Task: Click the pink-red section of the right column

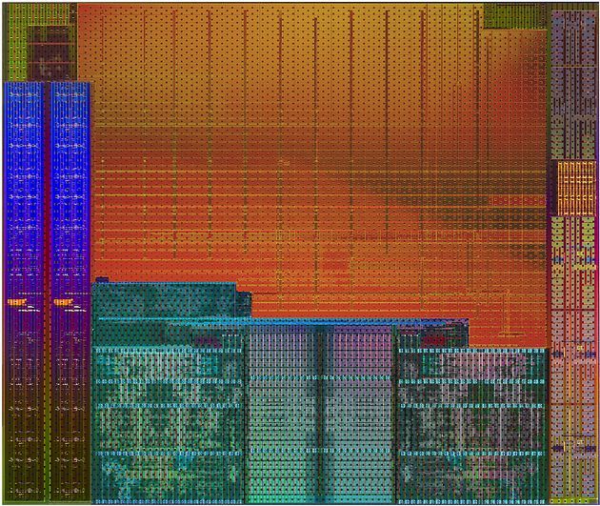Action: point(573,383)
